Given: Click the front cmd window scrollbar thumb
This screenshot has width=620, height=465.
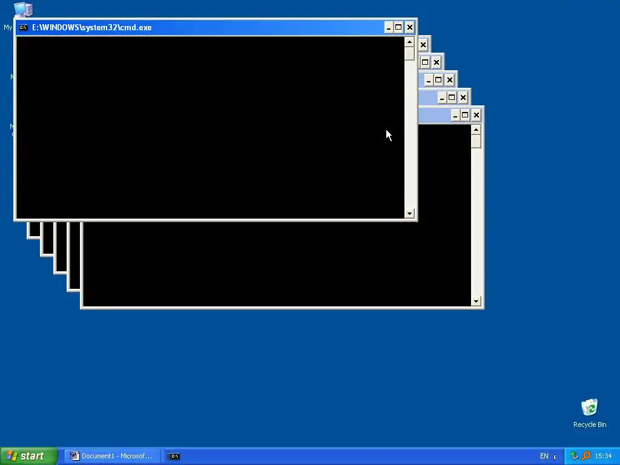Looking at the screenshot, I should pos(409,53).
